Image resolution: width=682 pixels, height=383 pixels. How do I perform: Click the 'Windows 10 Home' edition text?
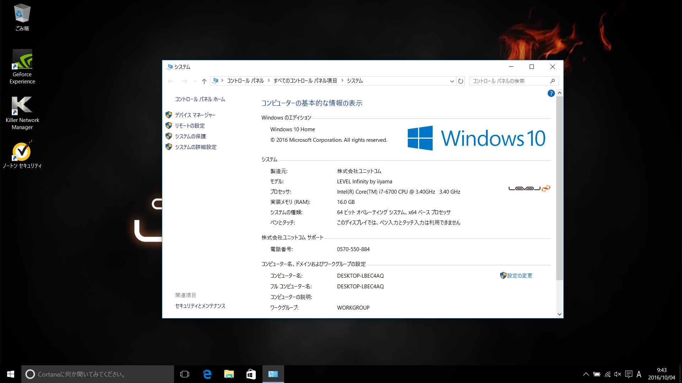[292, 129]
